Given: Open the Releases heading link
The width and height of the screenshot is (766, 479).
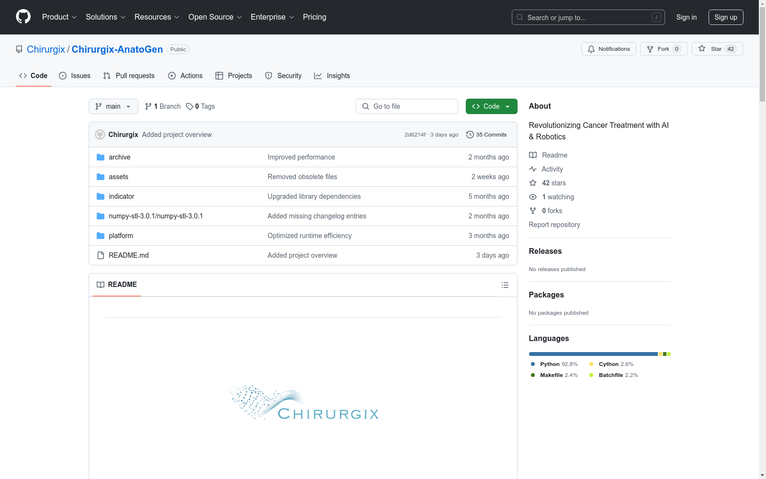Looking at the screenshot, I should (545, 251).
